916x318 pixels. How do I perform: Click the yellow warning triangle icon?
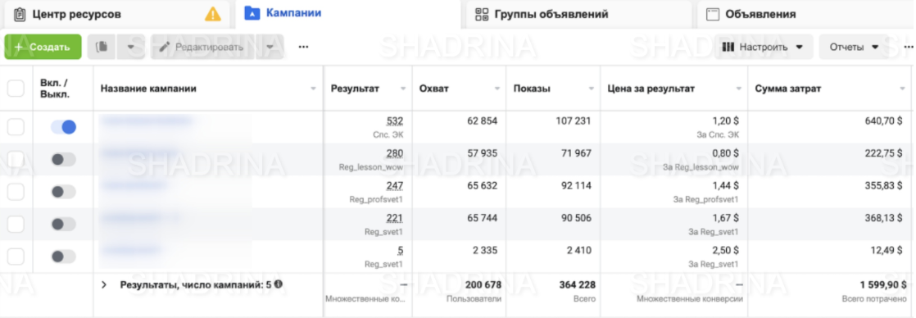click(x=213, y=14)
